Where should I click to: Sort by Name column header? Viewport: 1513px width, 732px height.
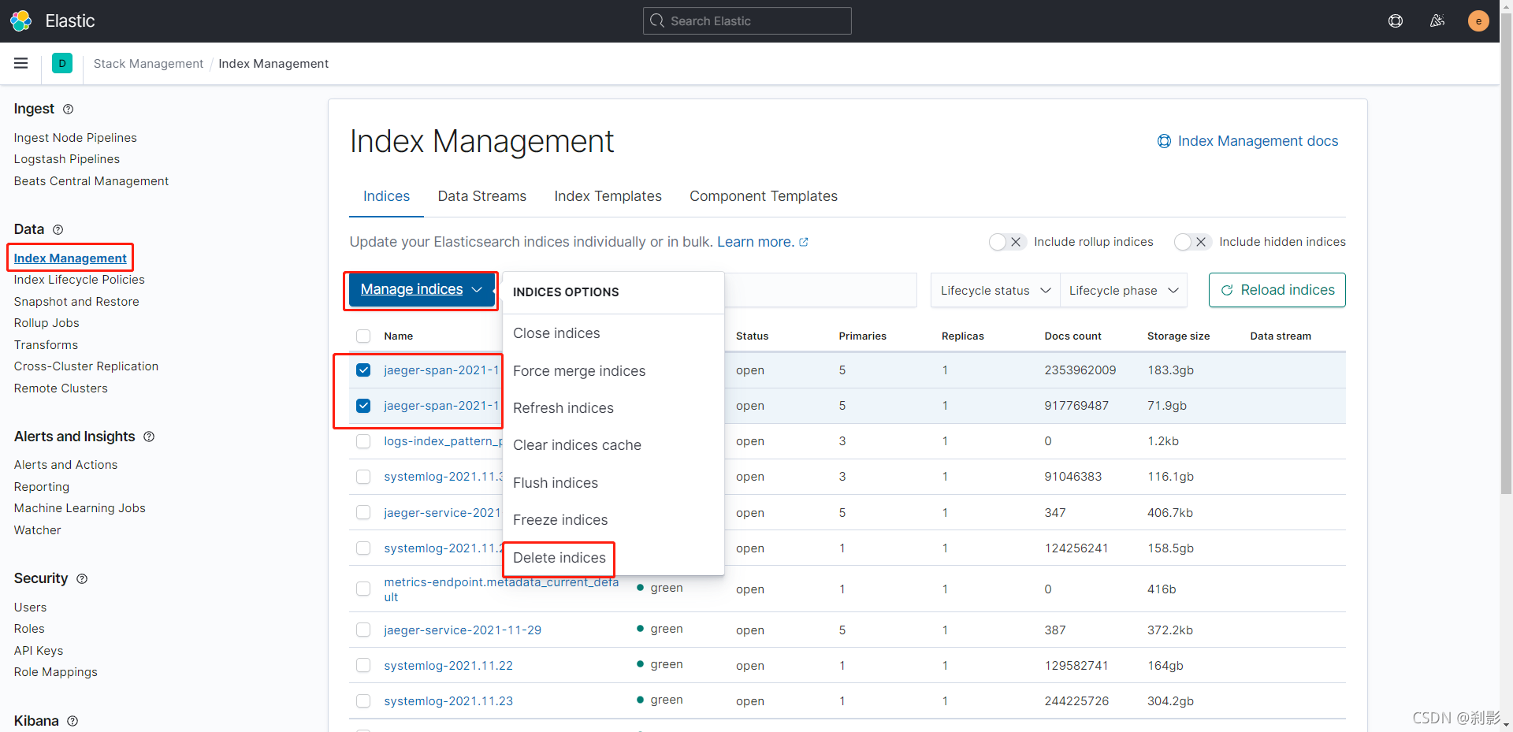pos(398,336)
